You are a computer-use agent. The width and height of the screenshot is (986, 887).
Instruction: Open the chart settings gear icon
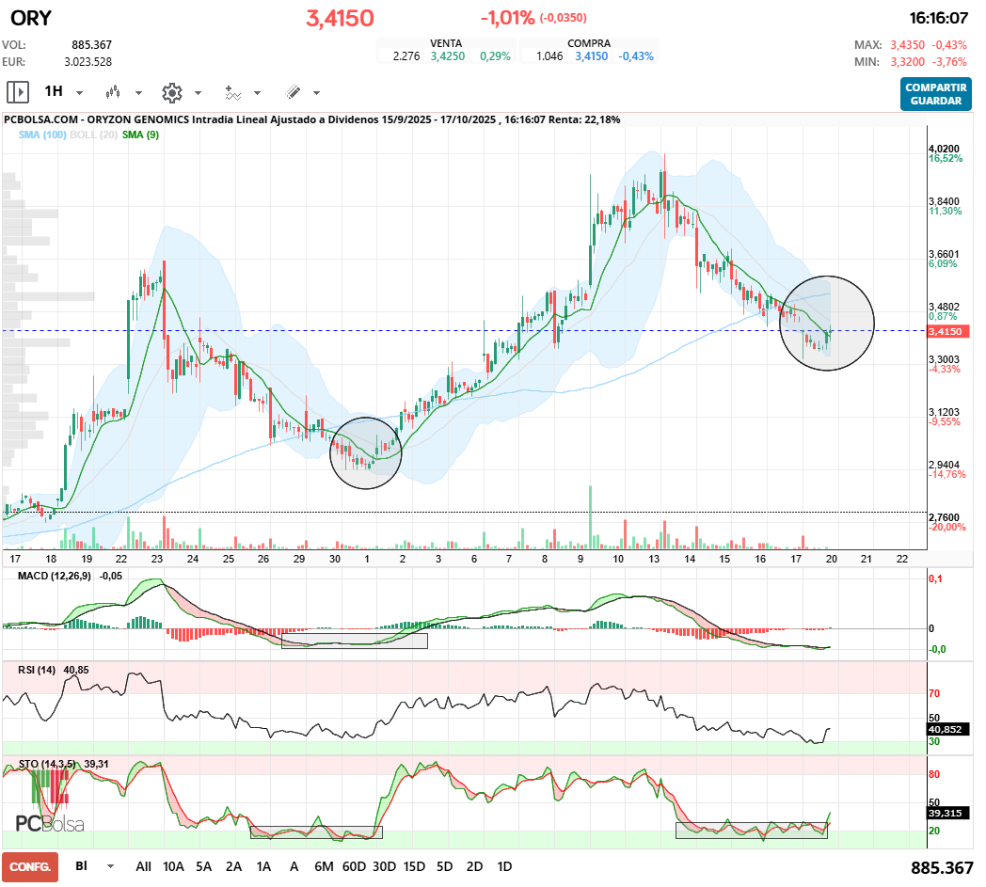coord(171,92)
